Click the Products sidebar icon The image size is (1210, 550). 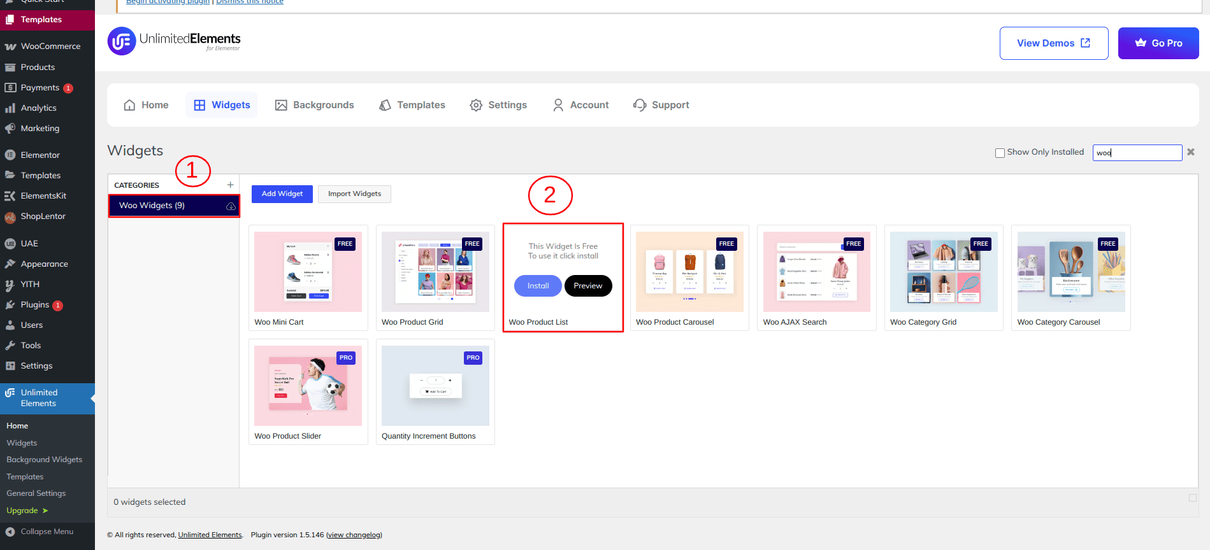10,67
